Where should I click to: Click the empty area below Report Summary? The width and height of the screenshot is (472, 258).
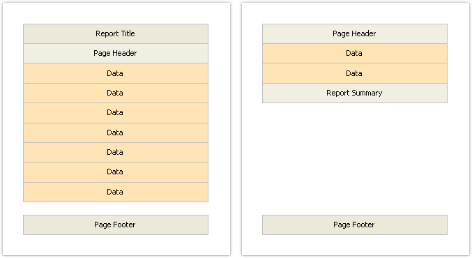(x=355, y=159)
